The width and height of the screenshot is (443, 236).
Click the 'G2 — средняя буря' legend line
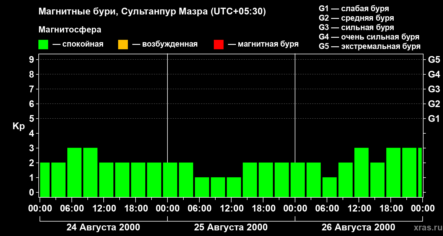coord(356,18)
